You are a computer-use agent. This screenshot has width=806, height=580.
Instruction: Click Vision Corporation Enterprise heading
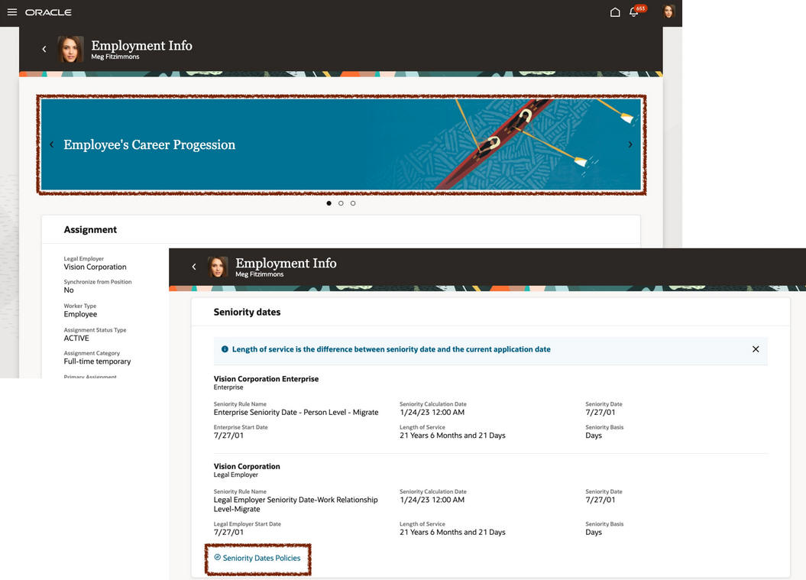266,379
